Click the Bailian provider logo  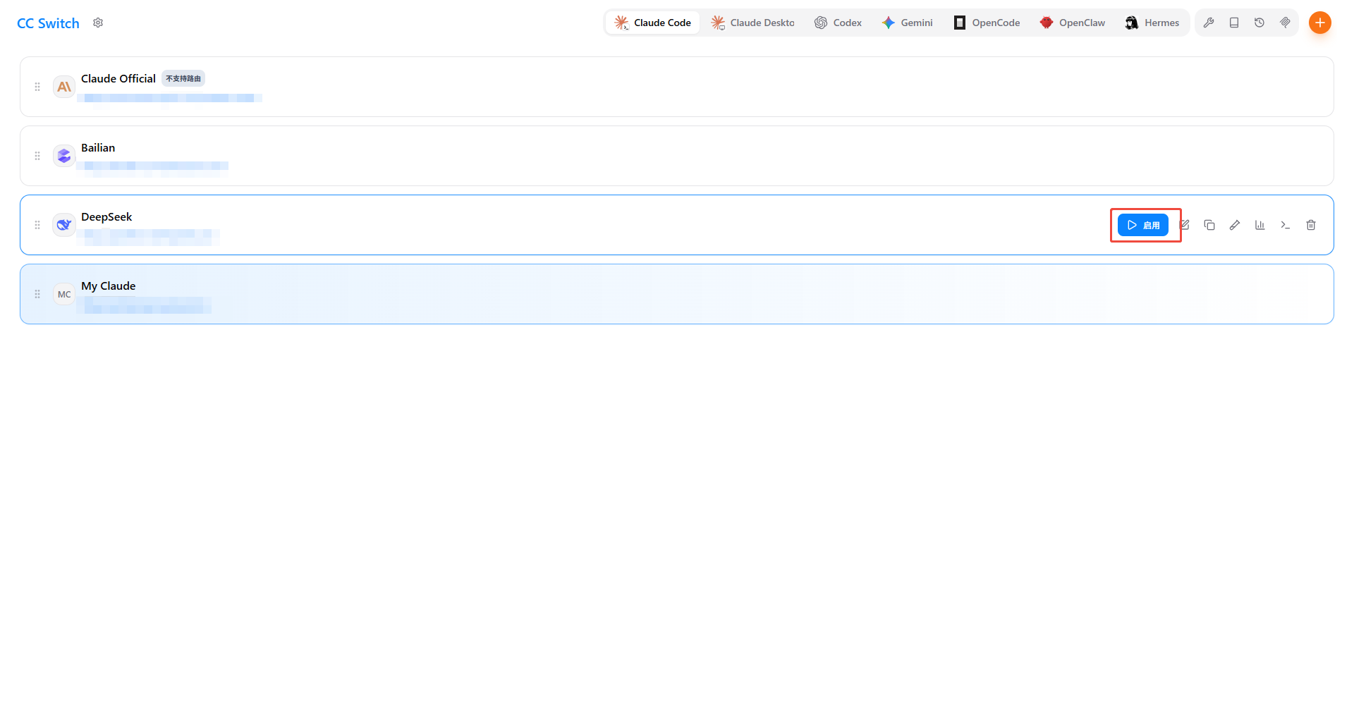64,156
